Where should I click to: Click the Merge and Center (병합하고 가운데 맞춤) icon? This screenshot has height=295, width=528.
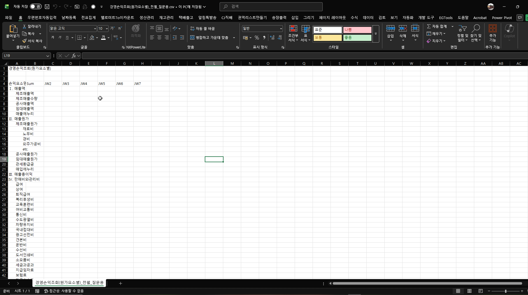click(x=192, y=38)
